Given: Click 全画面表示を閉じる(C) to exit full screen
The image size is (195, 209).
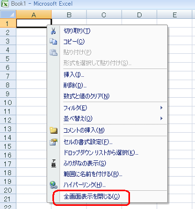Looking at the screenshot, I should (x=107, y=196).
